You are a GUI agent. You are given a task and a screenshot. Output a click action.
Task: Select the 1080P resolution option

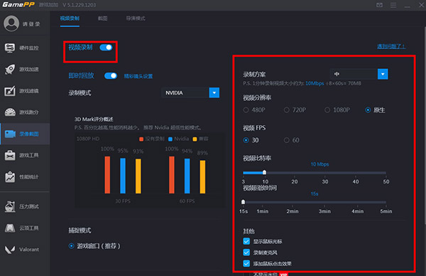337,110
